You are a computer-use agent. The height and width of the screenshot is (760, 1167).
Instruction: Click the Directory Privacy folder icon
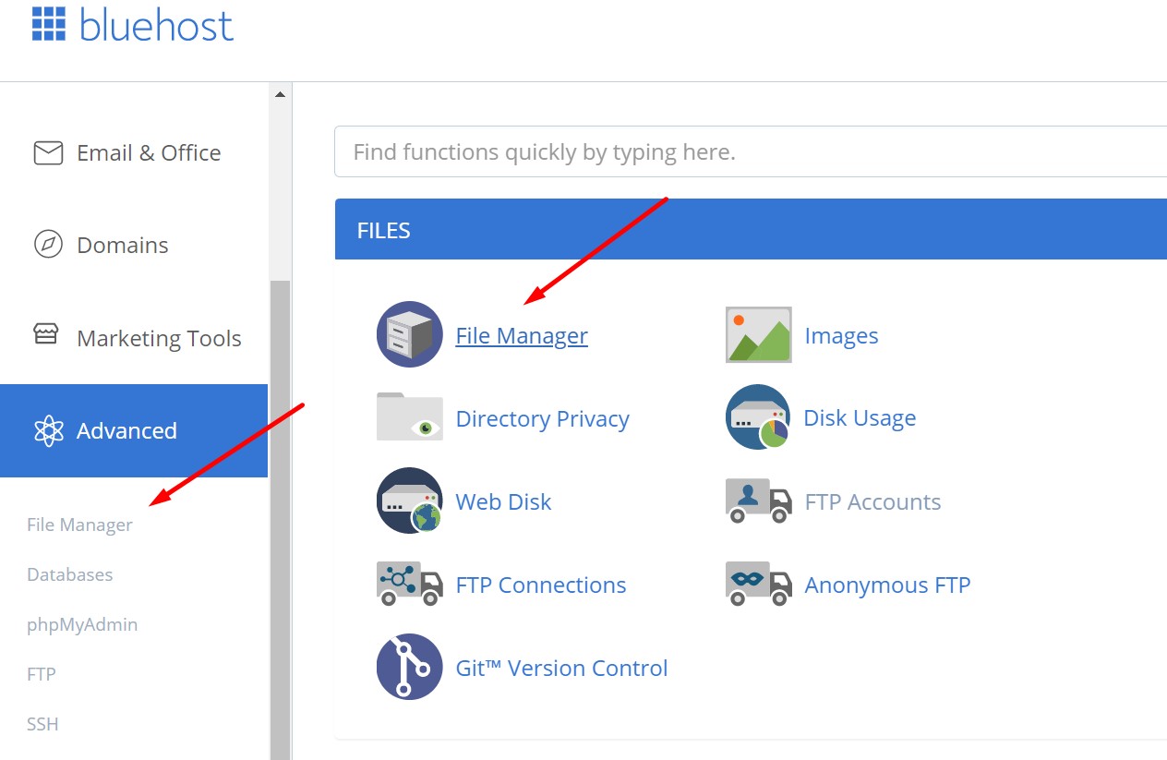(410, 417)
